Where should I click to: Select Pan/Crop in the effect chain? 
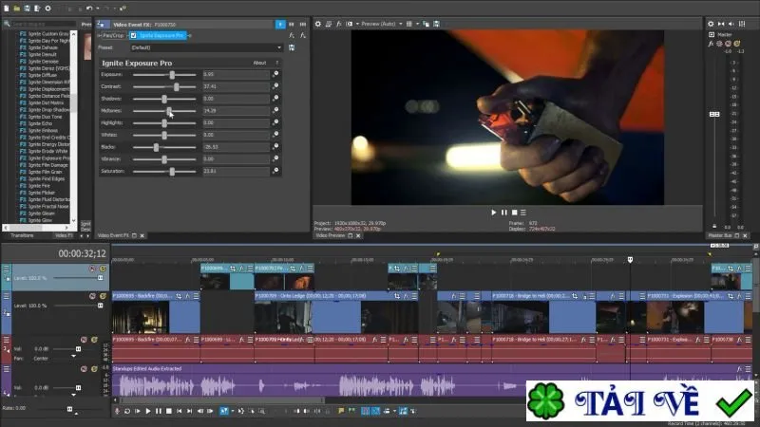tap(112, 35)
